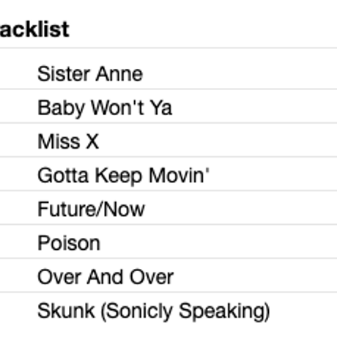Click the Tracklist section heading

pos(34,29)
